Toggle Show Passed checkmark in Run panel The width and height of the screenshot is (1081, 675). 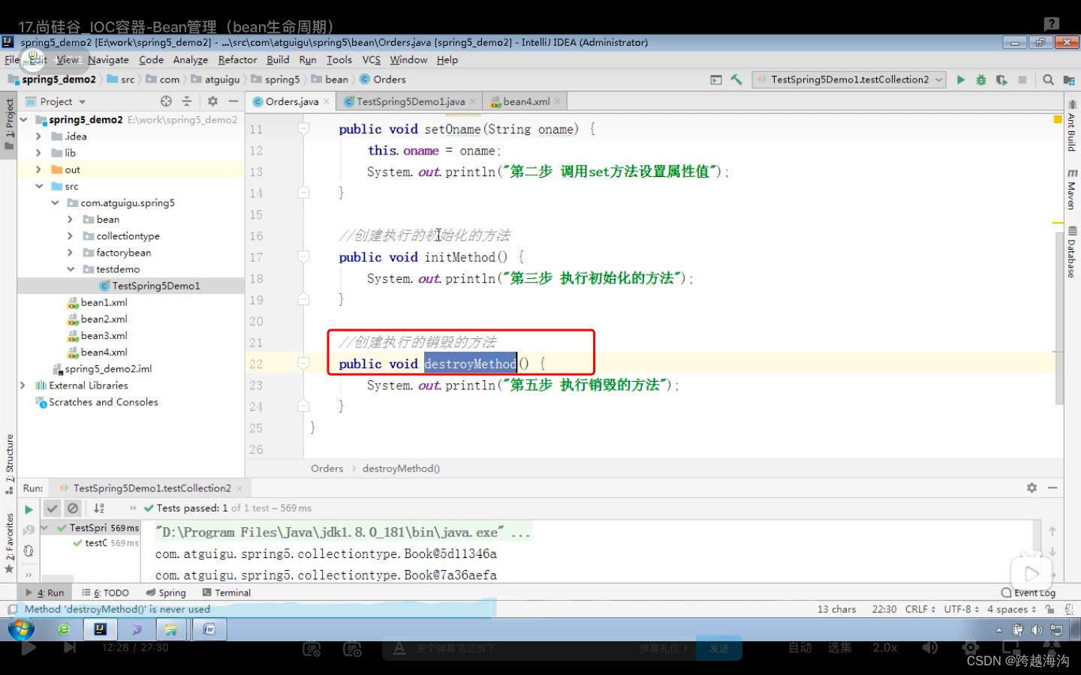click(52, 508)
